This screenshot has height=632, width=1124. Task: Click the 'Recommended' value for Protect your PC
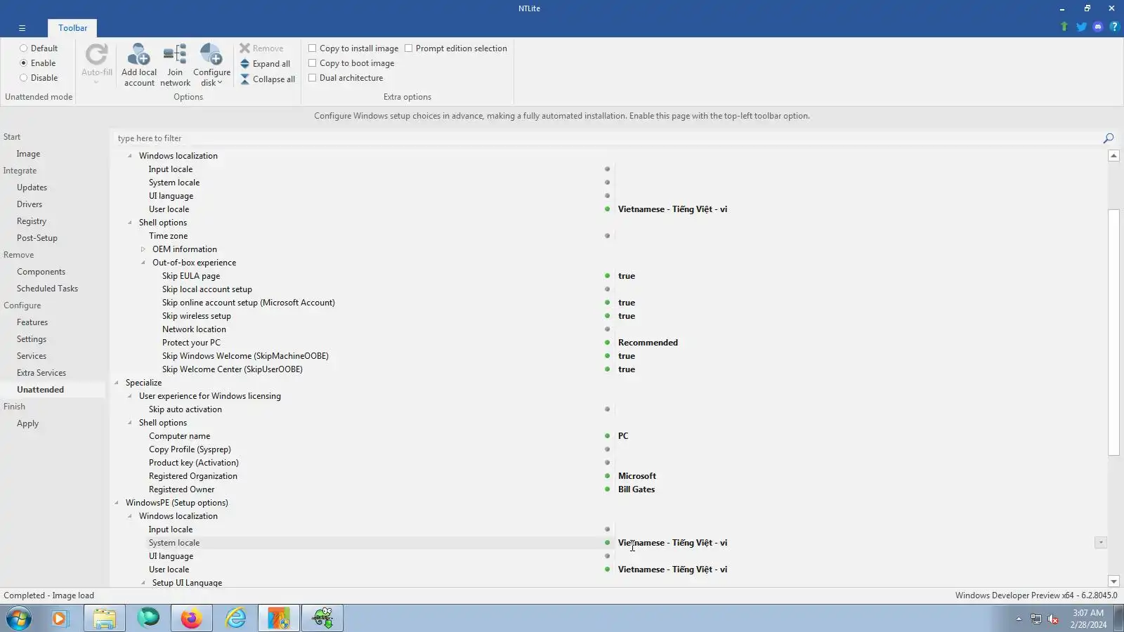[x=648, y=343]
